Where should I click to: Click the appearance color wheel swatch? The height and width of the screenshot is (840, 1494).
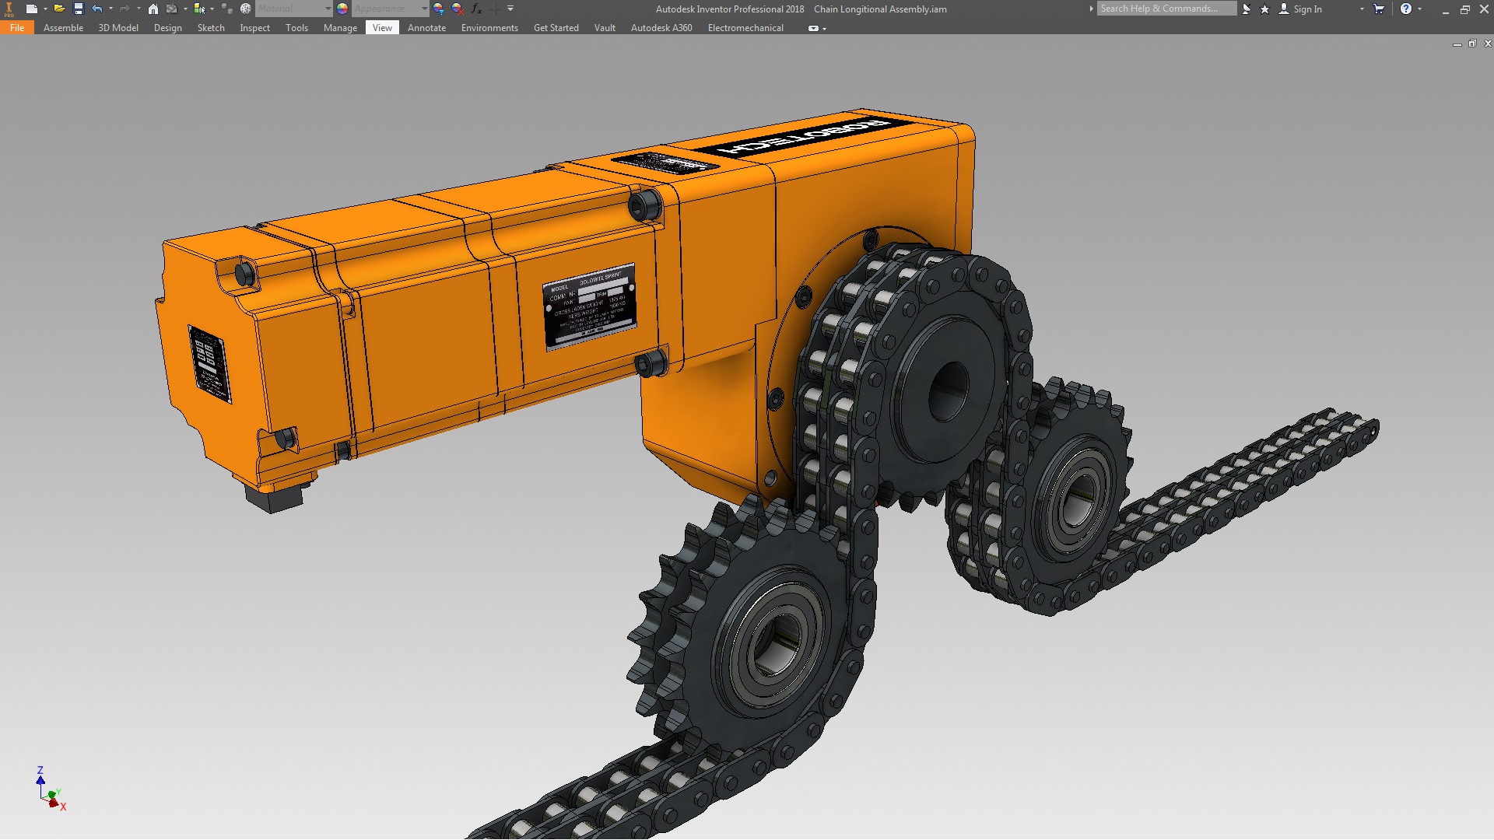(342, 9)
